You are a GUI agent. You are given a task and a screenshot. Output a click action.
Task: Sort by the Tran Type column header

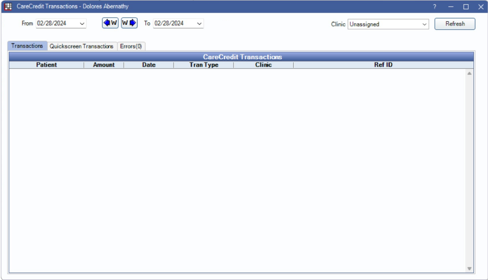click(204, 65)
